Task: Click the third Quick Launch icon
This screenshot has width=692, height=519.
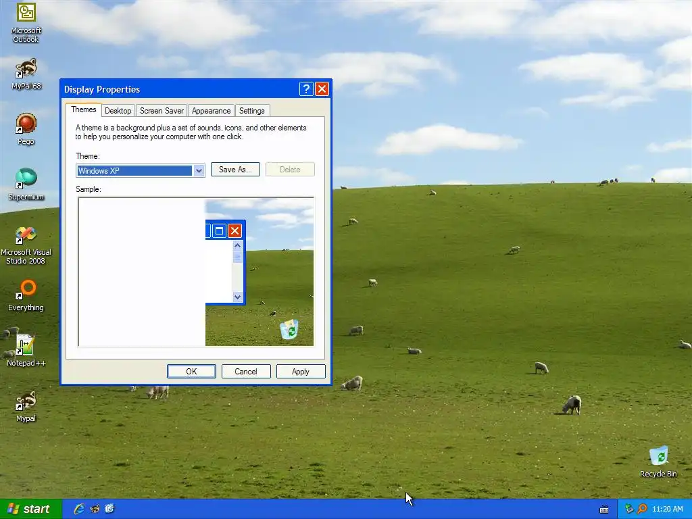Action: point(109,509)
